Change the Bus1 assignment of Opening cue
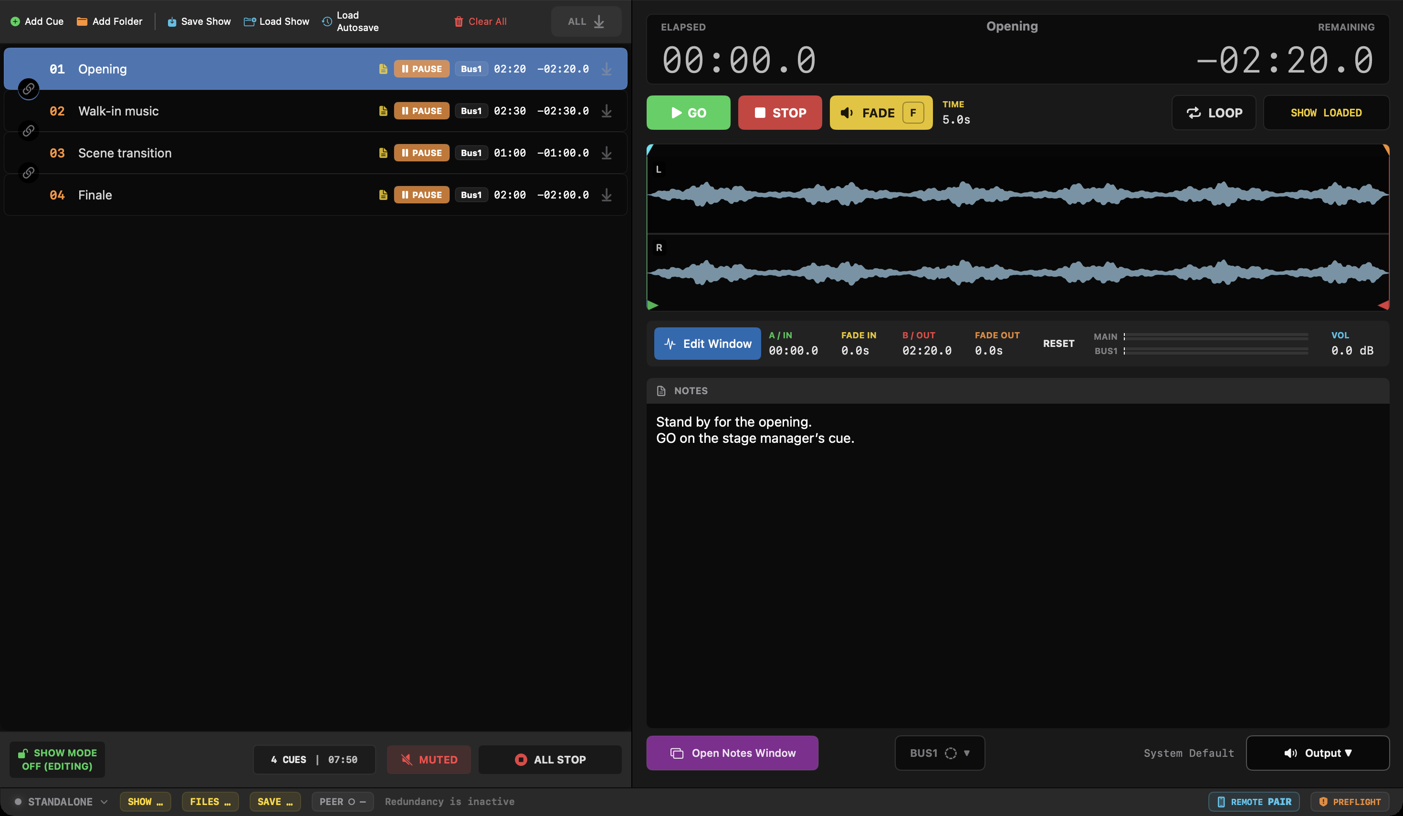 471,69
